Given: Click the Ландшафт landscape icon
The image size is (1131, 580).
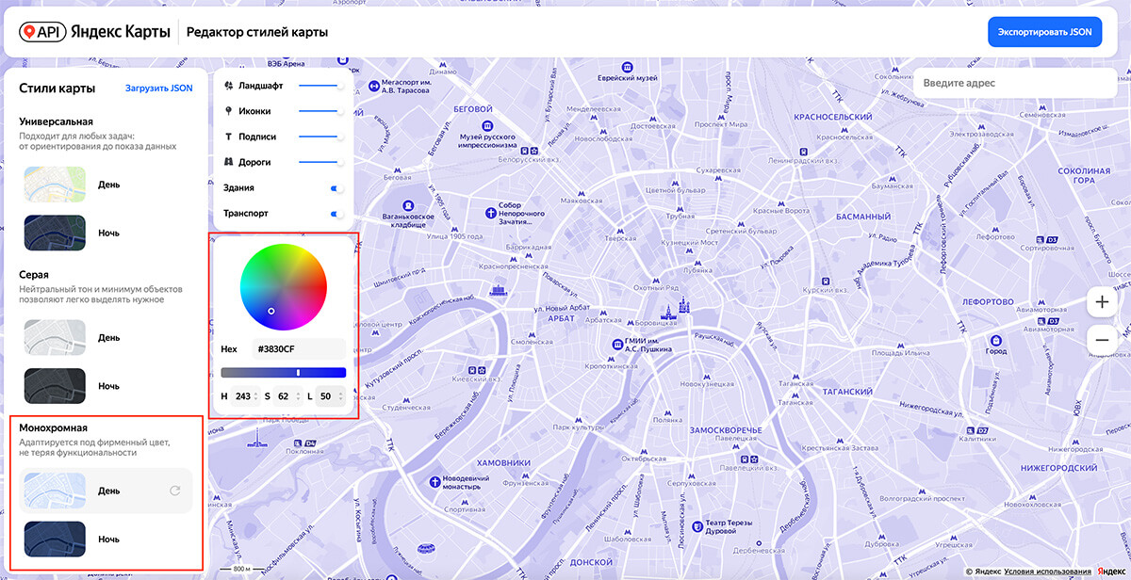Looking at the screenshot, I should (229, 86).
